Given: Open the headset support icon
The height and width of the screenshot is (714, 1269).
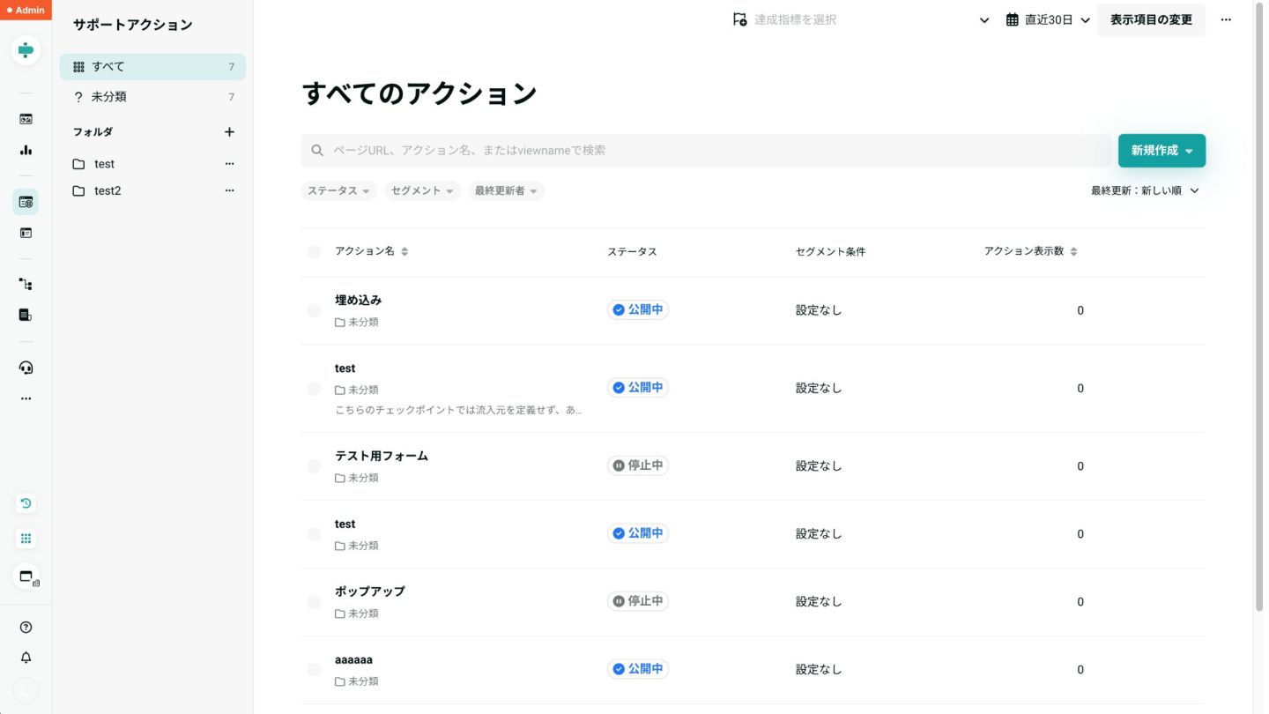Looking at the screenshot, I should (x=26, y=368).
